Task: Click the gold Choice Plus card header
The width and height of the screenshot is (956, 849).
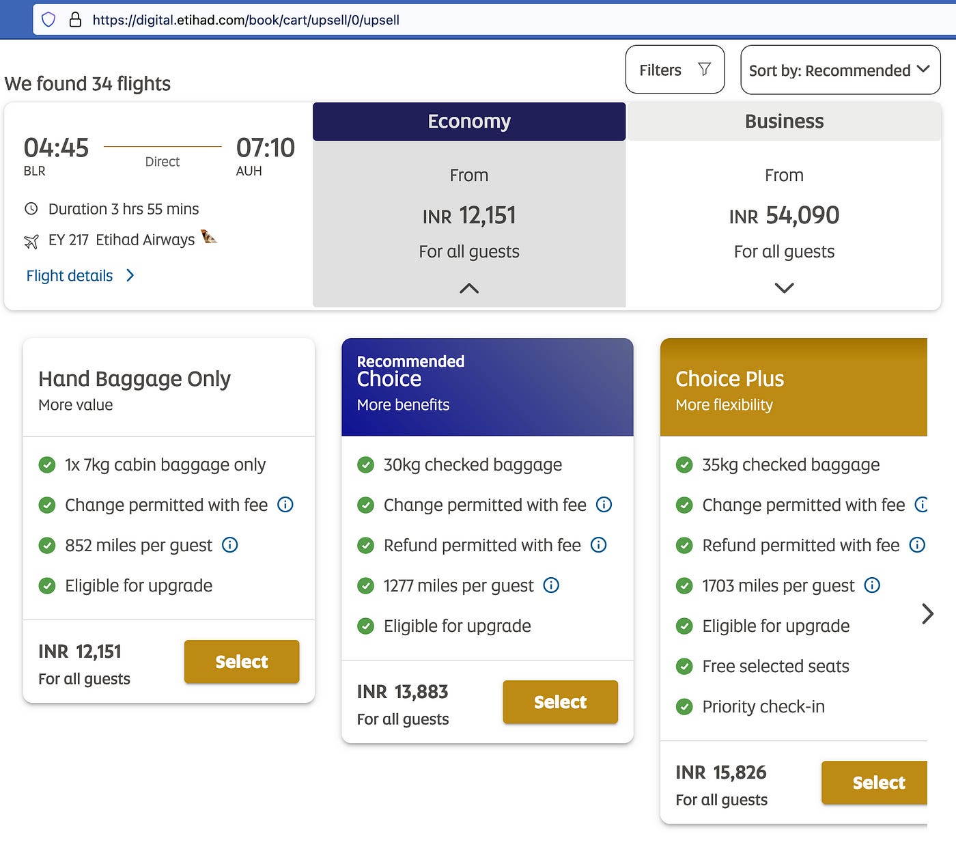Action: (x=793, y=387)
